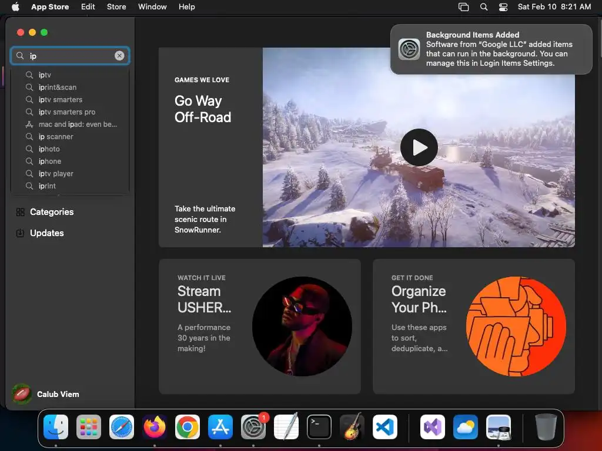Open Spotlight search in menu bar

pyautogui.click(x=484, y=7)
